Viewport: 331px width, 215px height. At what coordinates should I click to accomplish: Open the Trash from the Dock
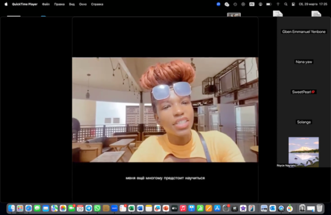point(319,208)
